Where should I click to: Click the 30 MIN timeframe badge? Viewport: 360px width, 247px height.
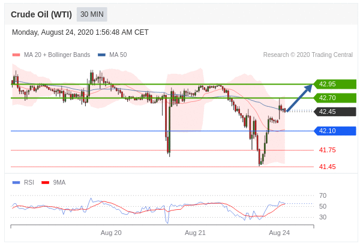[x=92, y=14]
